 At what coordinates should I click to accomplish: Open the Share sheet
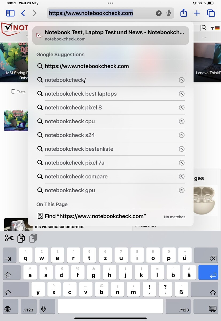point(184,13)
